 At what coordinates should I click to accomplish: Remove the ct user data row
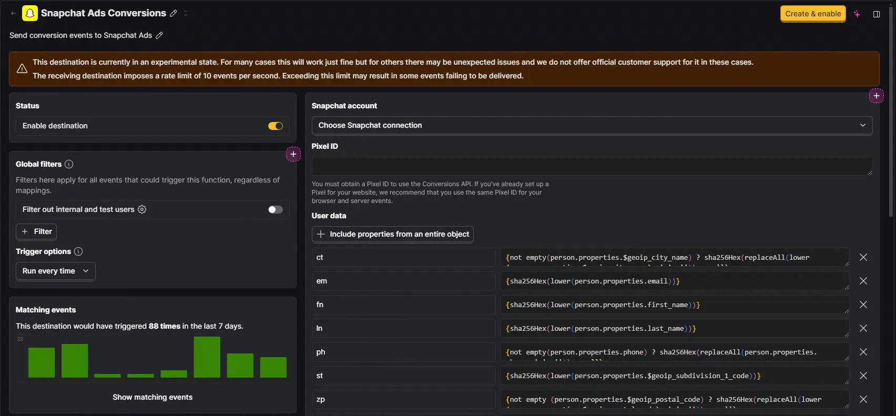click(863, 257)
